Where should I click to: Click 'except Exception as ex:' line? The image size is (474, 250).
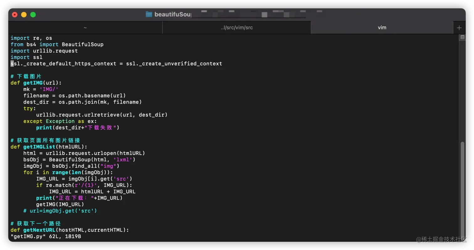(60, 121)
